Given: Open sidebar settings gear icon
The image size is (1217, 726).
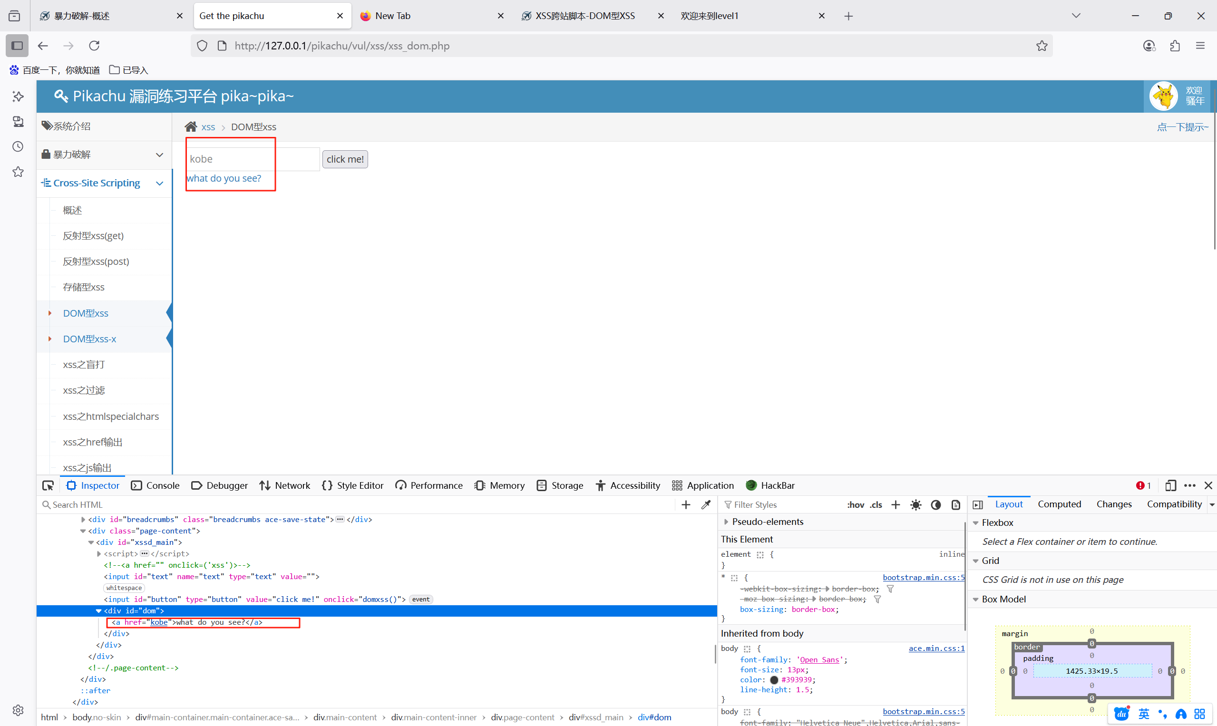Looking at the screenshot, I should (18, 710).
